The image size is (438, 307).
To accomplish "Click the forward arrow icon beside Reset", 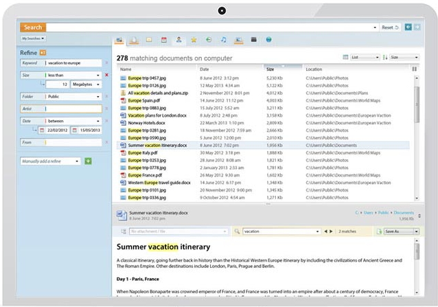I will [x=417, y=27].
